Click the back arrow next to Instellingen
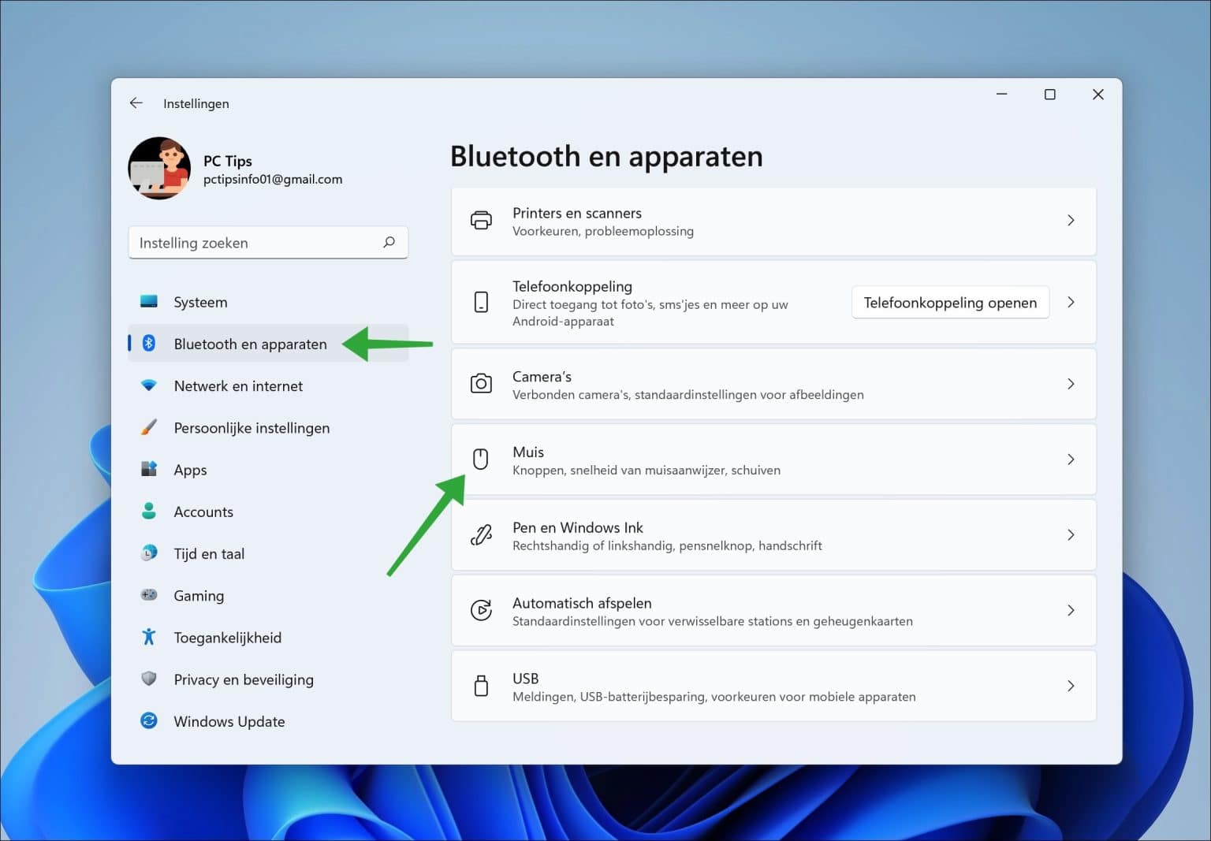Screen dimensions: 1211x841 coord(136,102)
